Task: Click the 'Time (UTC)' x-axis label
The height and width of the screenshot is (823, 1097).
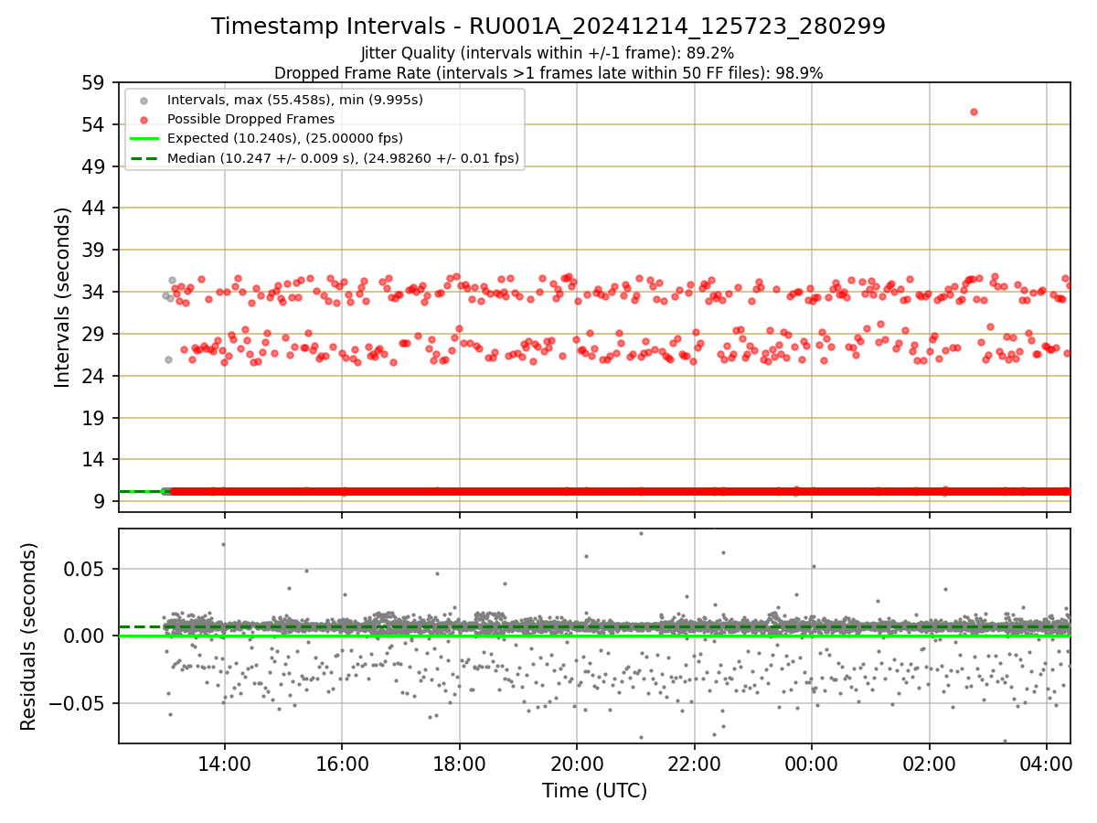Action: click(x=594, y=791)
